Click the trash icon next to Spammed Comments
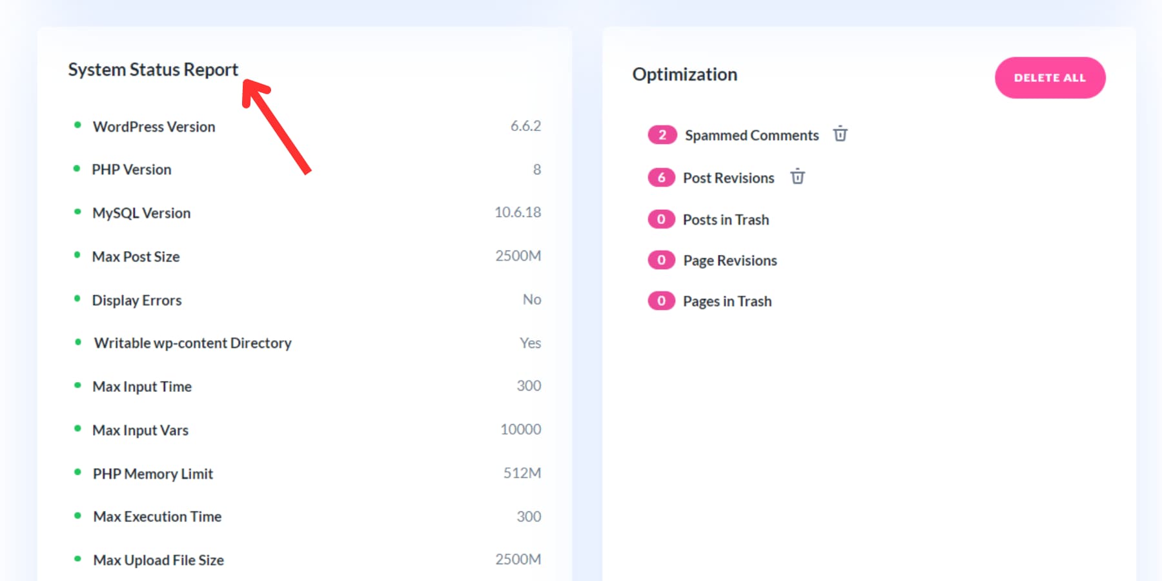This screenshot has width=1162, height=581. click(x=841, y=134)
